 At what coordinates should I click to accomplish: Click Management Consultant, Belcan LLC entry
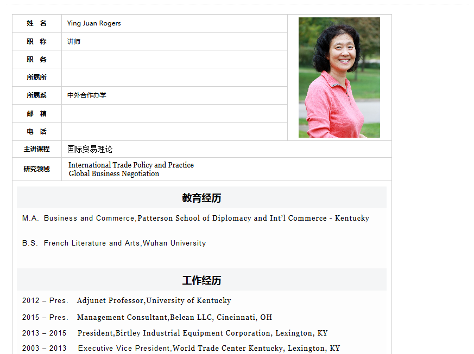click(174, 317)
